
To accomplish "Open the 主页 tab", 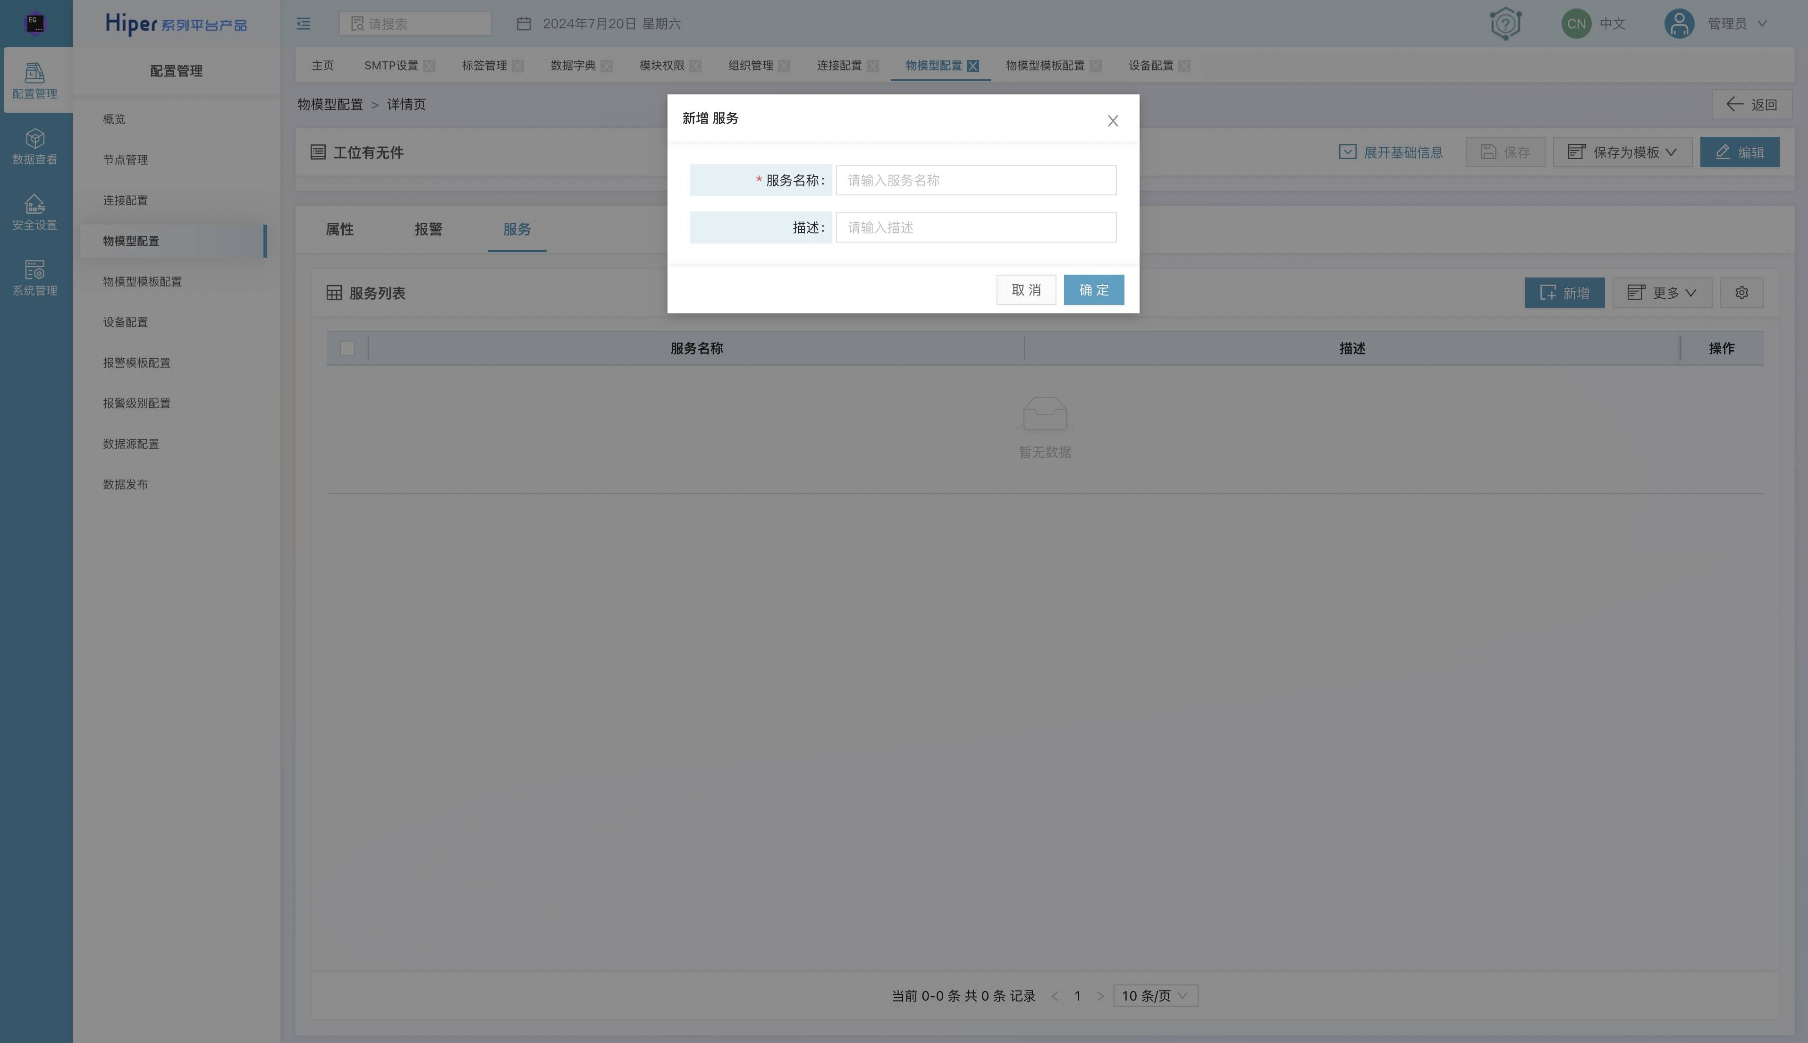I will pos(322,66).
